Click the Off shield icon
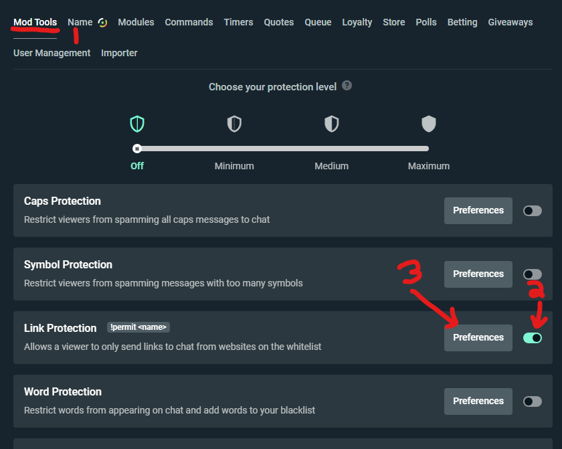The height and width of the screenshot is (449, 562). click(x=137, y=124)
